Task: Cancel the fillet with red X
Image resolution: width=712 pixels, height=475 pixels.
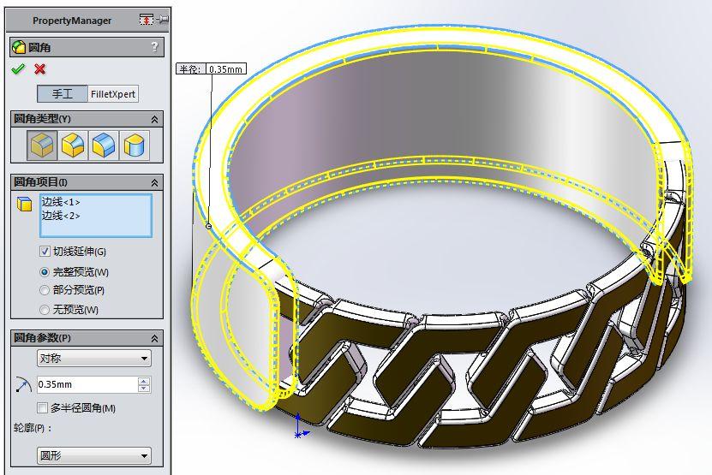Action: tap(40, 69)
